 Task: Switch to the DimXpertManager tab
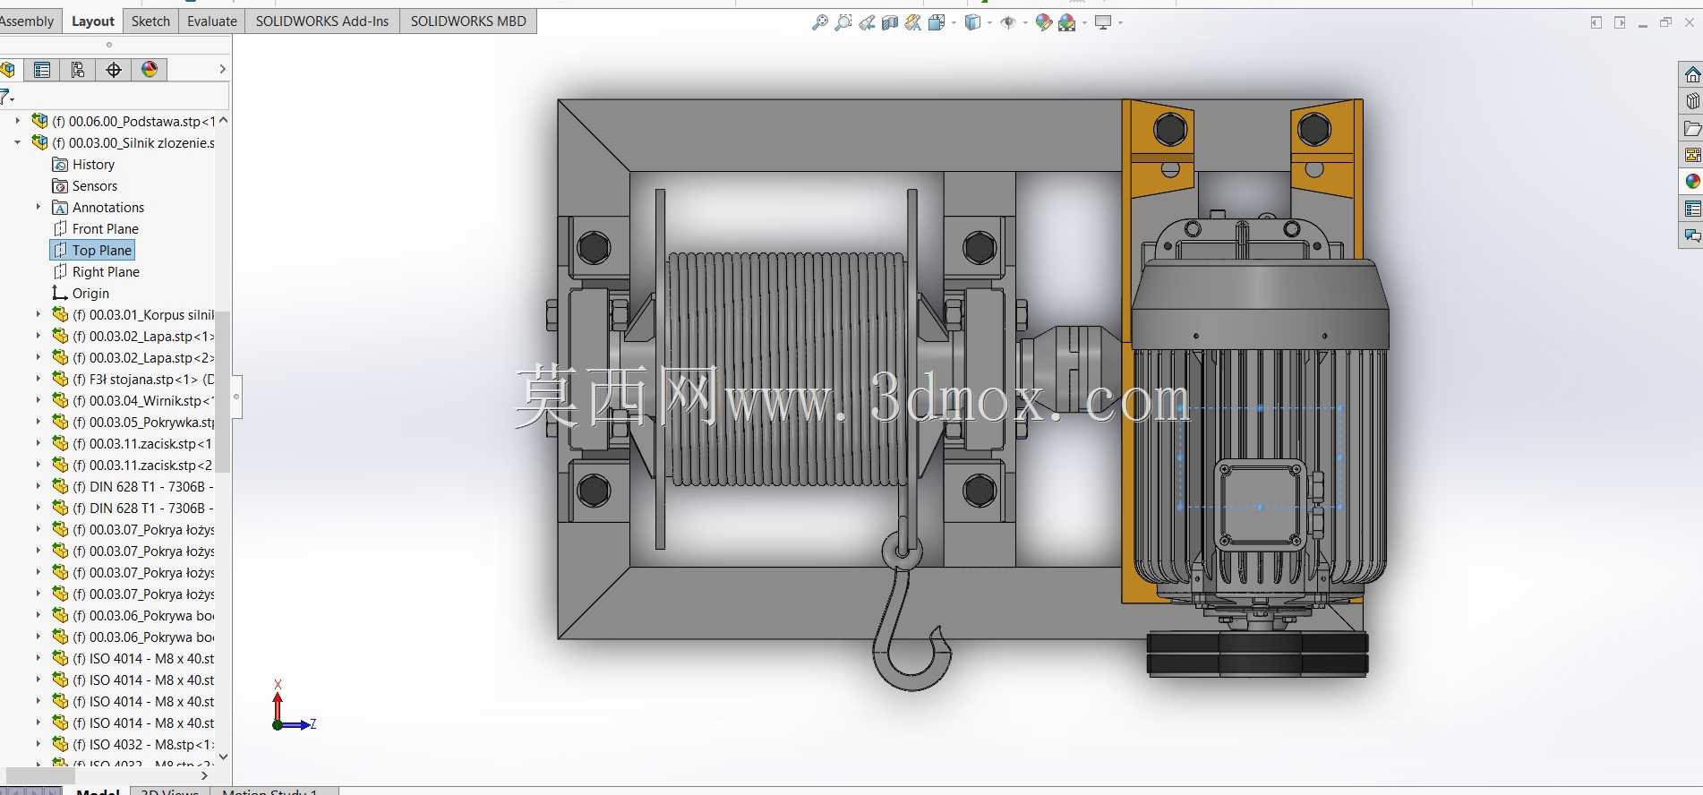(114, 69)
